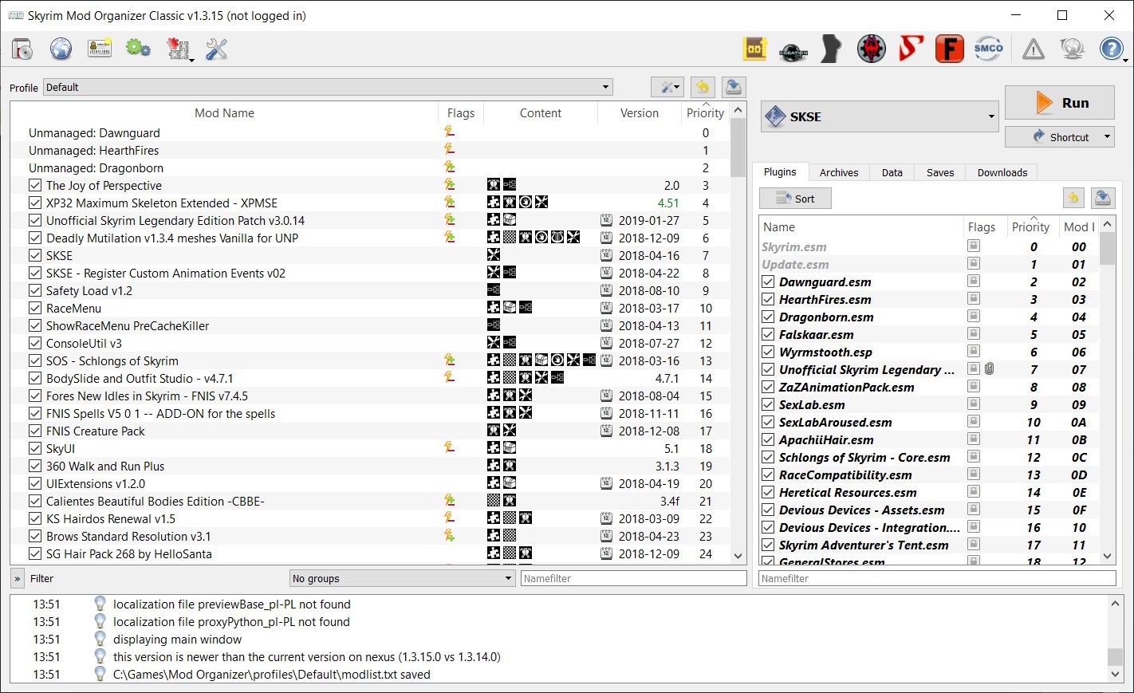The height and width of the screenshot is (693, 1134).
Task: Create a backup of the mod list
Action: click(x=734, y=88)
